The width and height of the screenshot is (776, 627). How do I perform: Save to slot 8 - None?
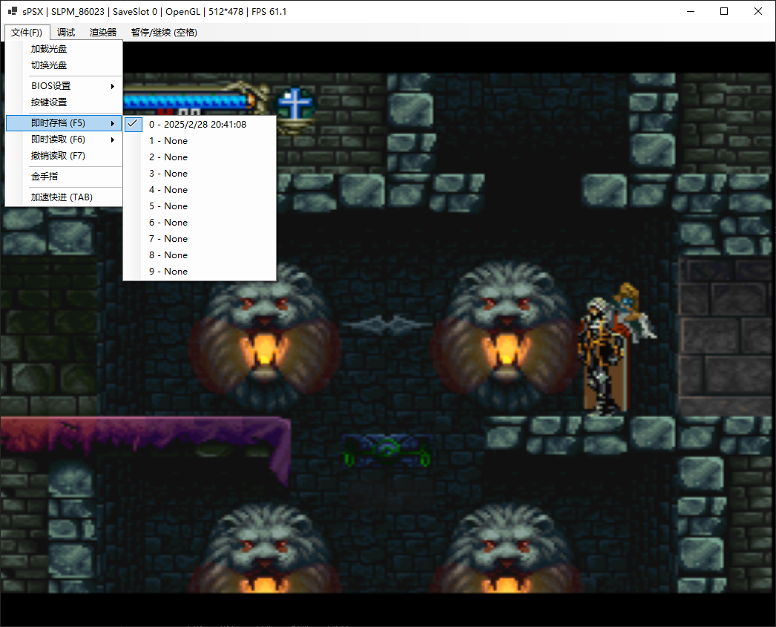[x=200, y=255]
